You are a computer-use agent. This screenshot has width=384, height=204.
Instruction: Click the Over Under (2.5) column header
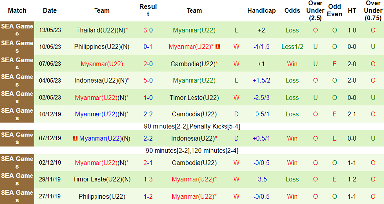click(315, 10)
